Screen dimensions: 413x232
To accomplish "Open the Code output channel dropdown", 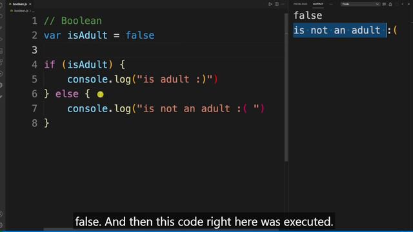I will pyautogui.click(x=360, y=5).
